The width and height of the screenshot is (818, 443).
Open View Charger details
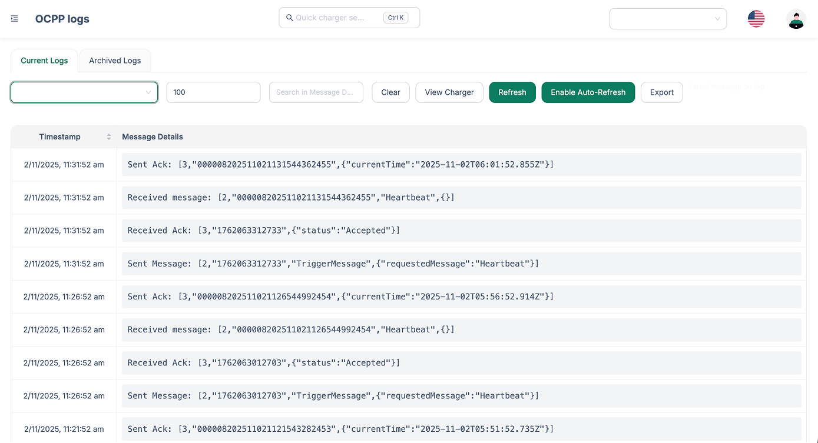pos(449,92)
